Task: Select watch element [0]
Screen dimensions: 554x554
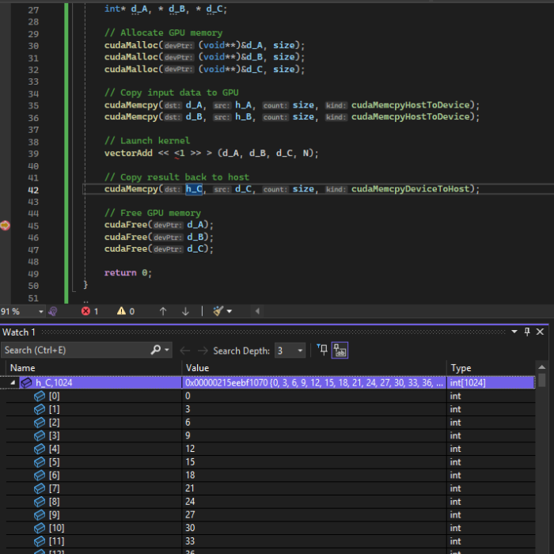Action: [x=54, y=396]
